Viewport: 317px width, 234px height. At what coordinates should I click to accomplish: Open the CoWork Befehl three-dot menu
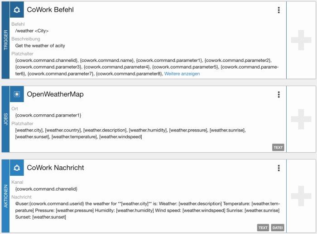(279, 10)
